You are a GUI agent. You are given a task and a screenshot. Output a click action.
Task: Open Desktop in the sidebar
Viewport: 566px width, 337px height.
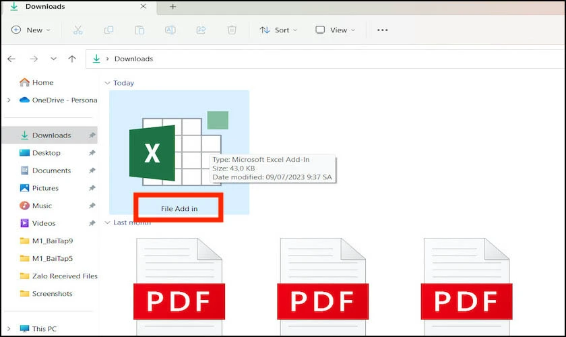pos(40,153)
